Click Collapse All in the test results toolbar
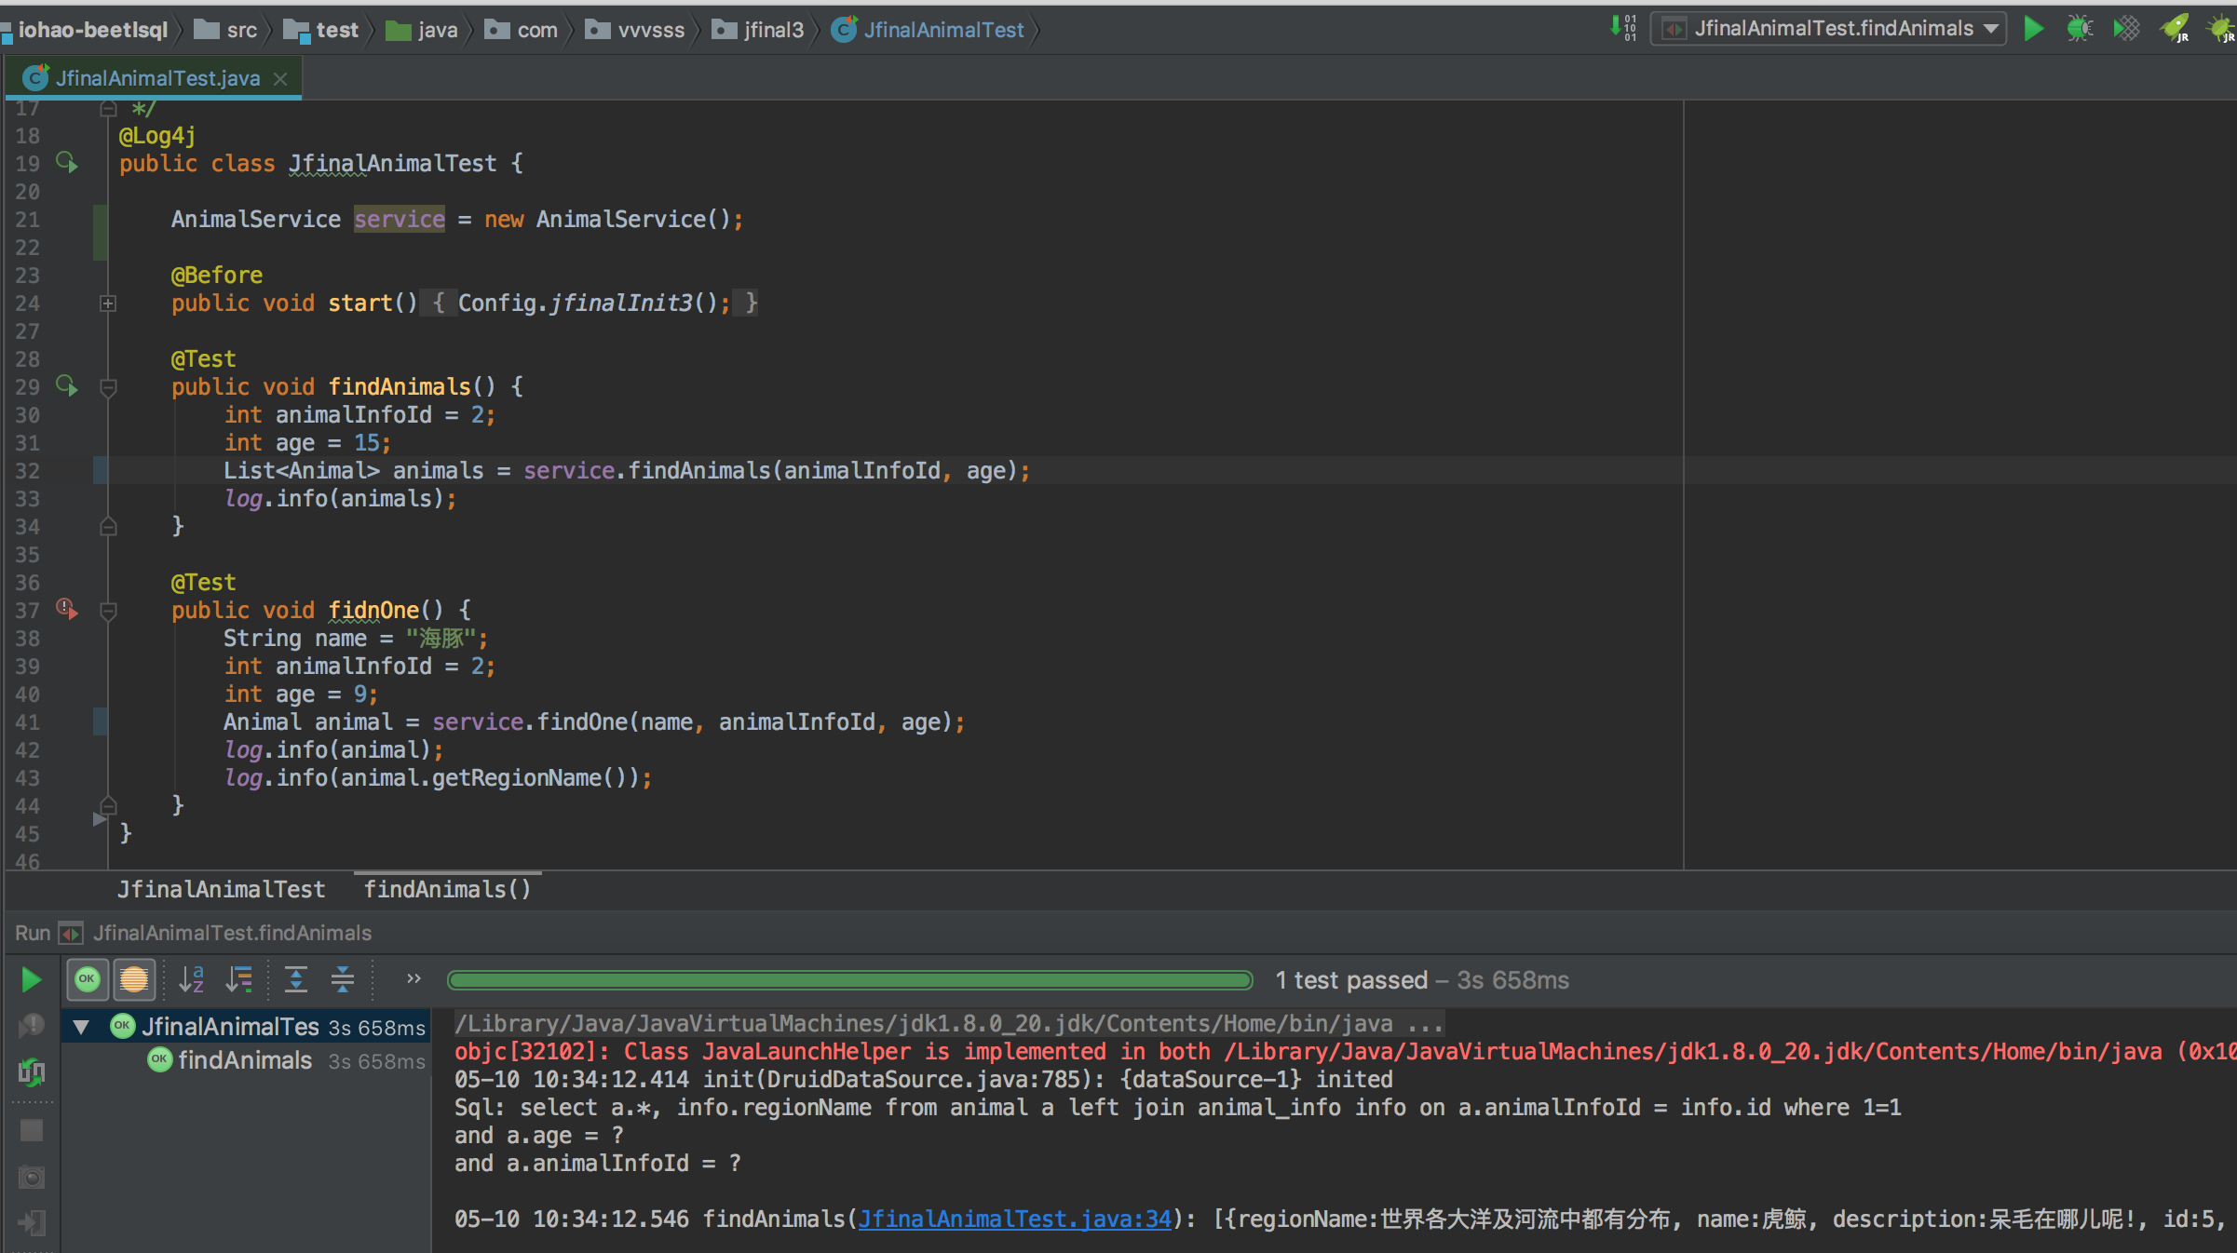The height and width of the screenshot is (1253, 2237). 342,979
